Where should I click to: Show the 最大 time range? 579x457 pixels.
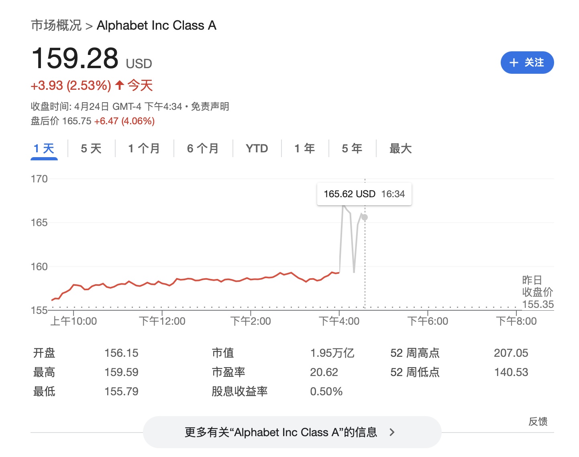tap(400, 149)
